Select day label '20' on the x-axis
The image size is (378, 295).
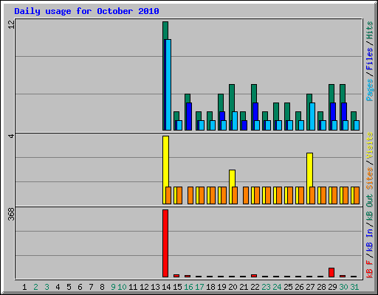click(x=233, y=287)
